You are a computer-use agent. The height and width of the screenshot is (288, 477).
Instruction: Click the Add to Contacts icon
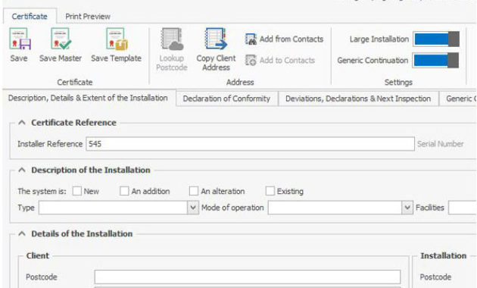pyautogui.click(x=251, y=61)
